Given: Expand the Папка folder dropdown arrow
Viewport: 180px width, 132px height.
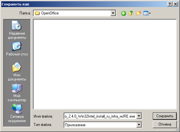Looking at the screenshot, I should [113, 13].
